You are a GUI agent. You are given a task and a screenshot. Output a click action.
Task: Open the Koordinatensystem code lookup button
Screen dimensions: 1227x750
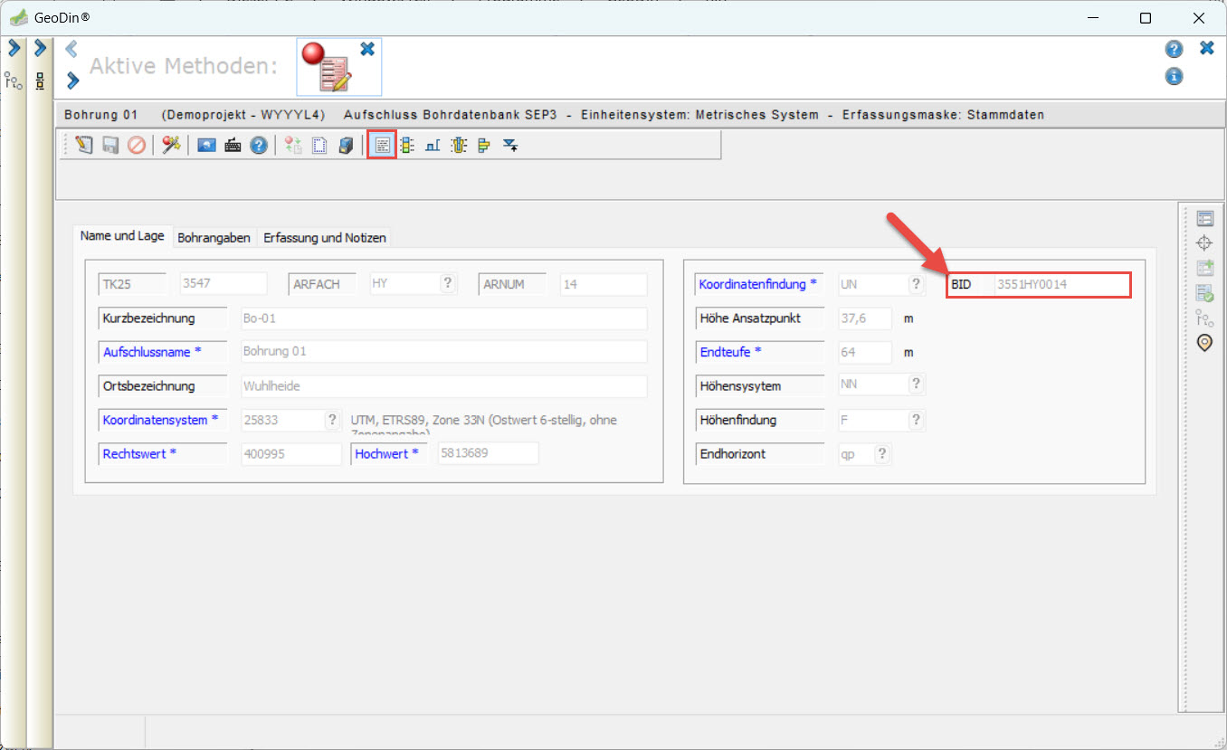coord(333,420)
